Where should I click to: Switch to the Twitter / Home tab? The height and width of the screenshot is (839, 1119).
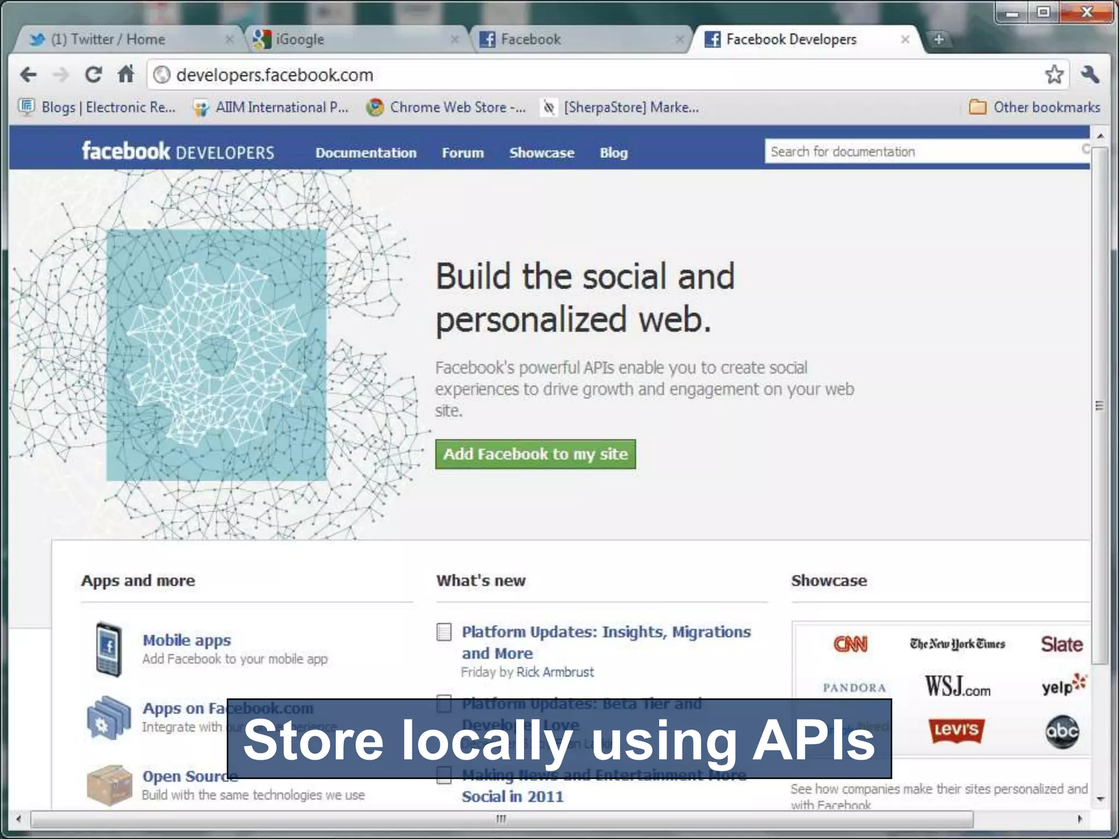point(128,39)
